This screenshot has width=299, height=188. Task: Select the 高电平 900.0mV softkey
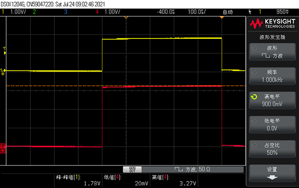point(272,100)
